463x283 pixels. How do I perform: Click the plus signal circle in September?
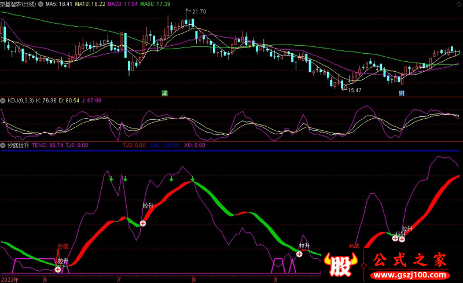point(299,254)
